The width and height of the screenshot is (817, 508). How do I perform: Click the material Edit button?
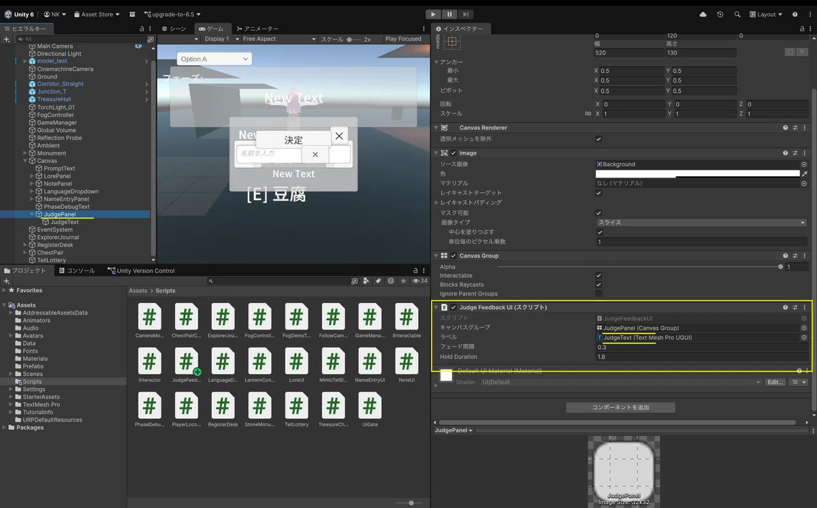[775, 383]
